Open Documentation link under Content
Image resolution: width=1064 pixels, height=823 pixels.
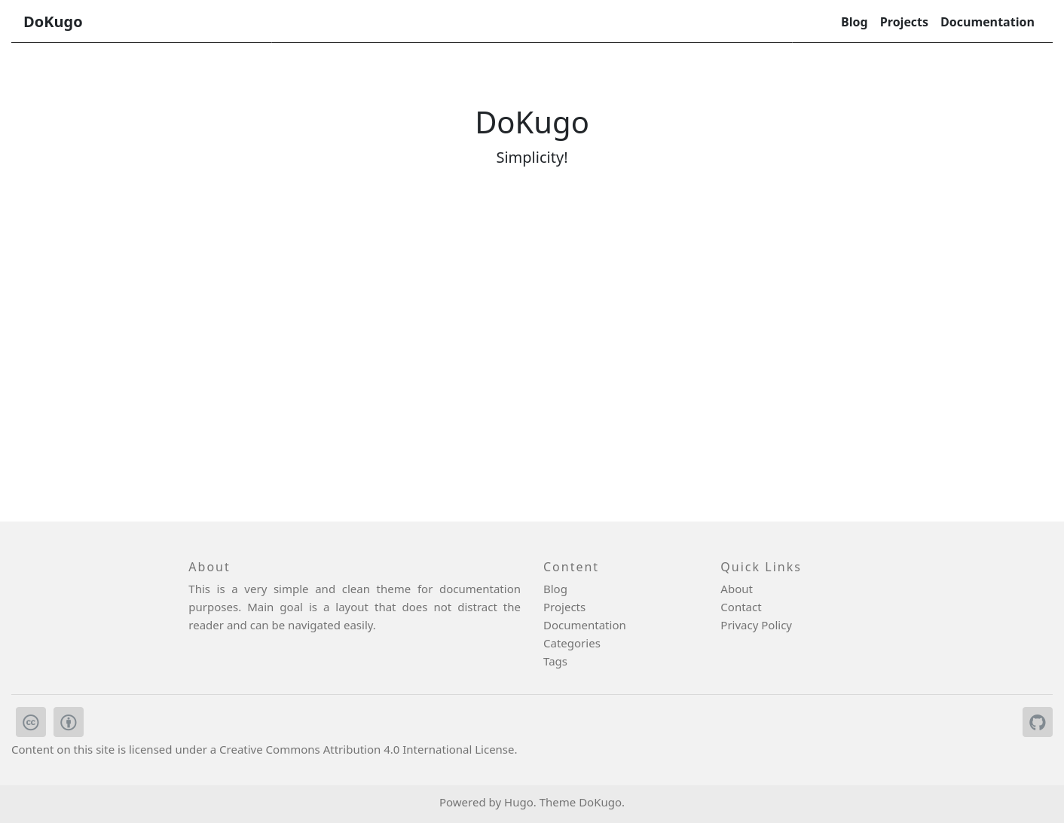click(x=585, y=625)
